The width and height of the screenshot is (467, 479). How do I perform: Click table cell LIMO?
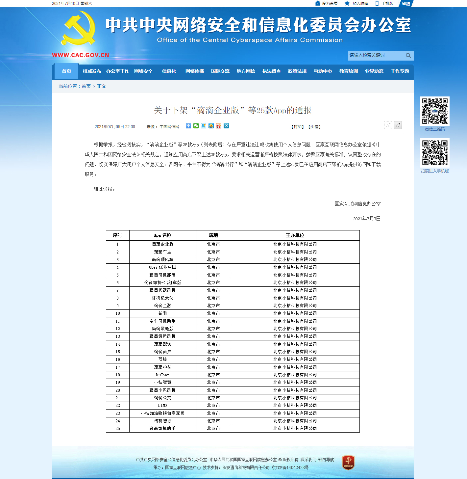pyautogui.click(x=162, y=406)
